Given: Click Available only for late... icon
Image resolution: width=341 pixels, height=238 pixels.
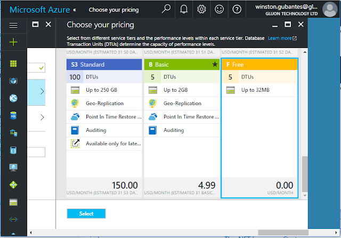Looking at the screenshot, I should (75, 144).
